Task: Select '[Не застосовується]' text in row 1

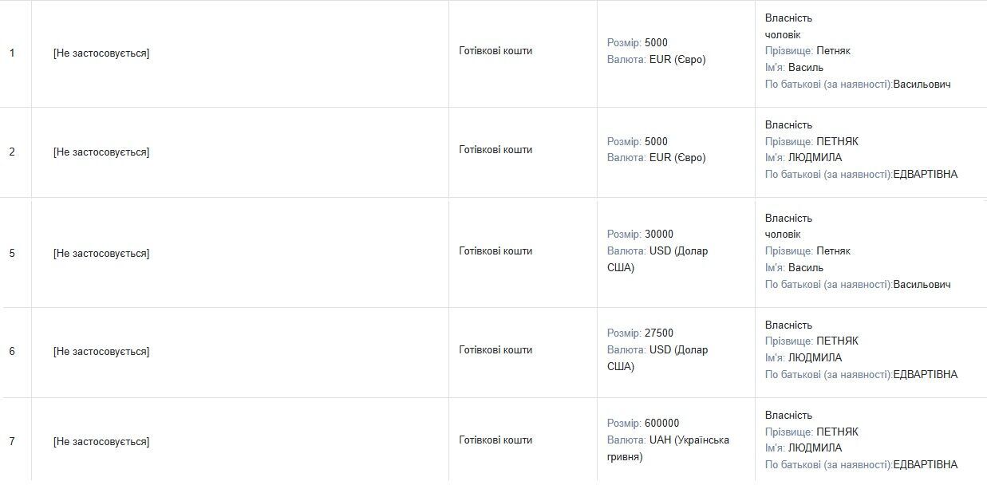Action: point(101,53)
